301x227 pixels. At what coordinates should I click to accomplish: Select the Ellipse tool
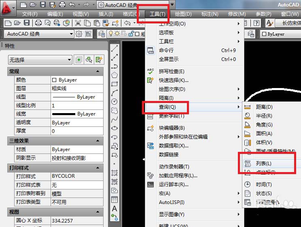114,128
